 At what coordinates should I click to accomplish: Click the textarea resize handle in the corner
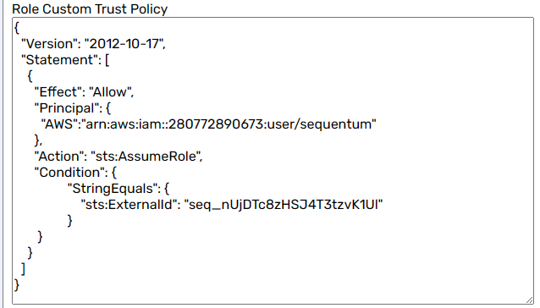coord(529,300)
